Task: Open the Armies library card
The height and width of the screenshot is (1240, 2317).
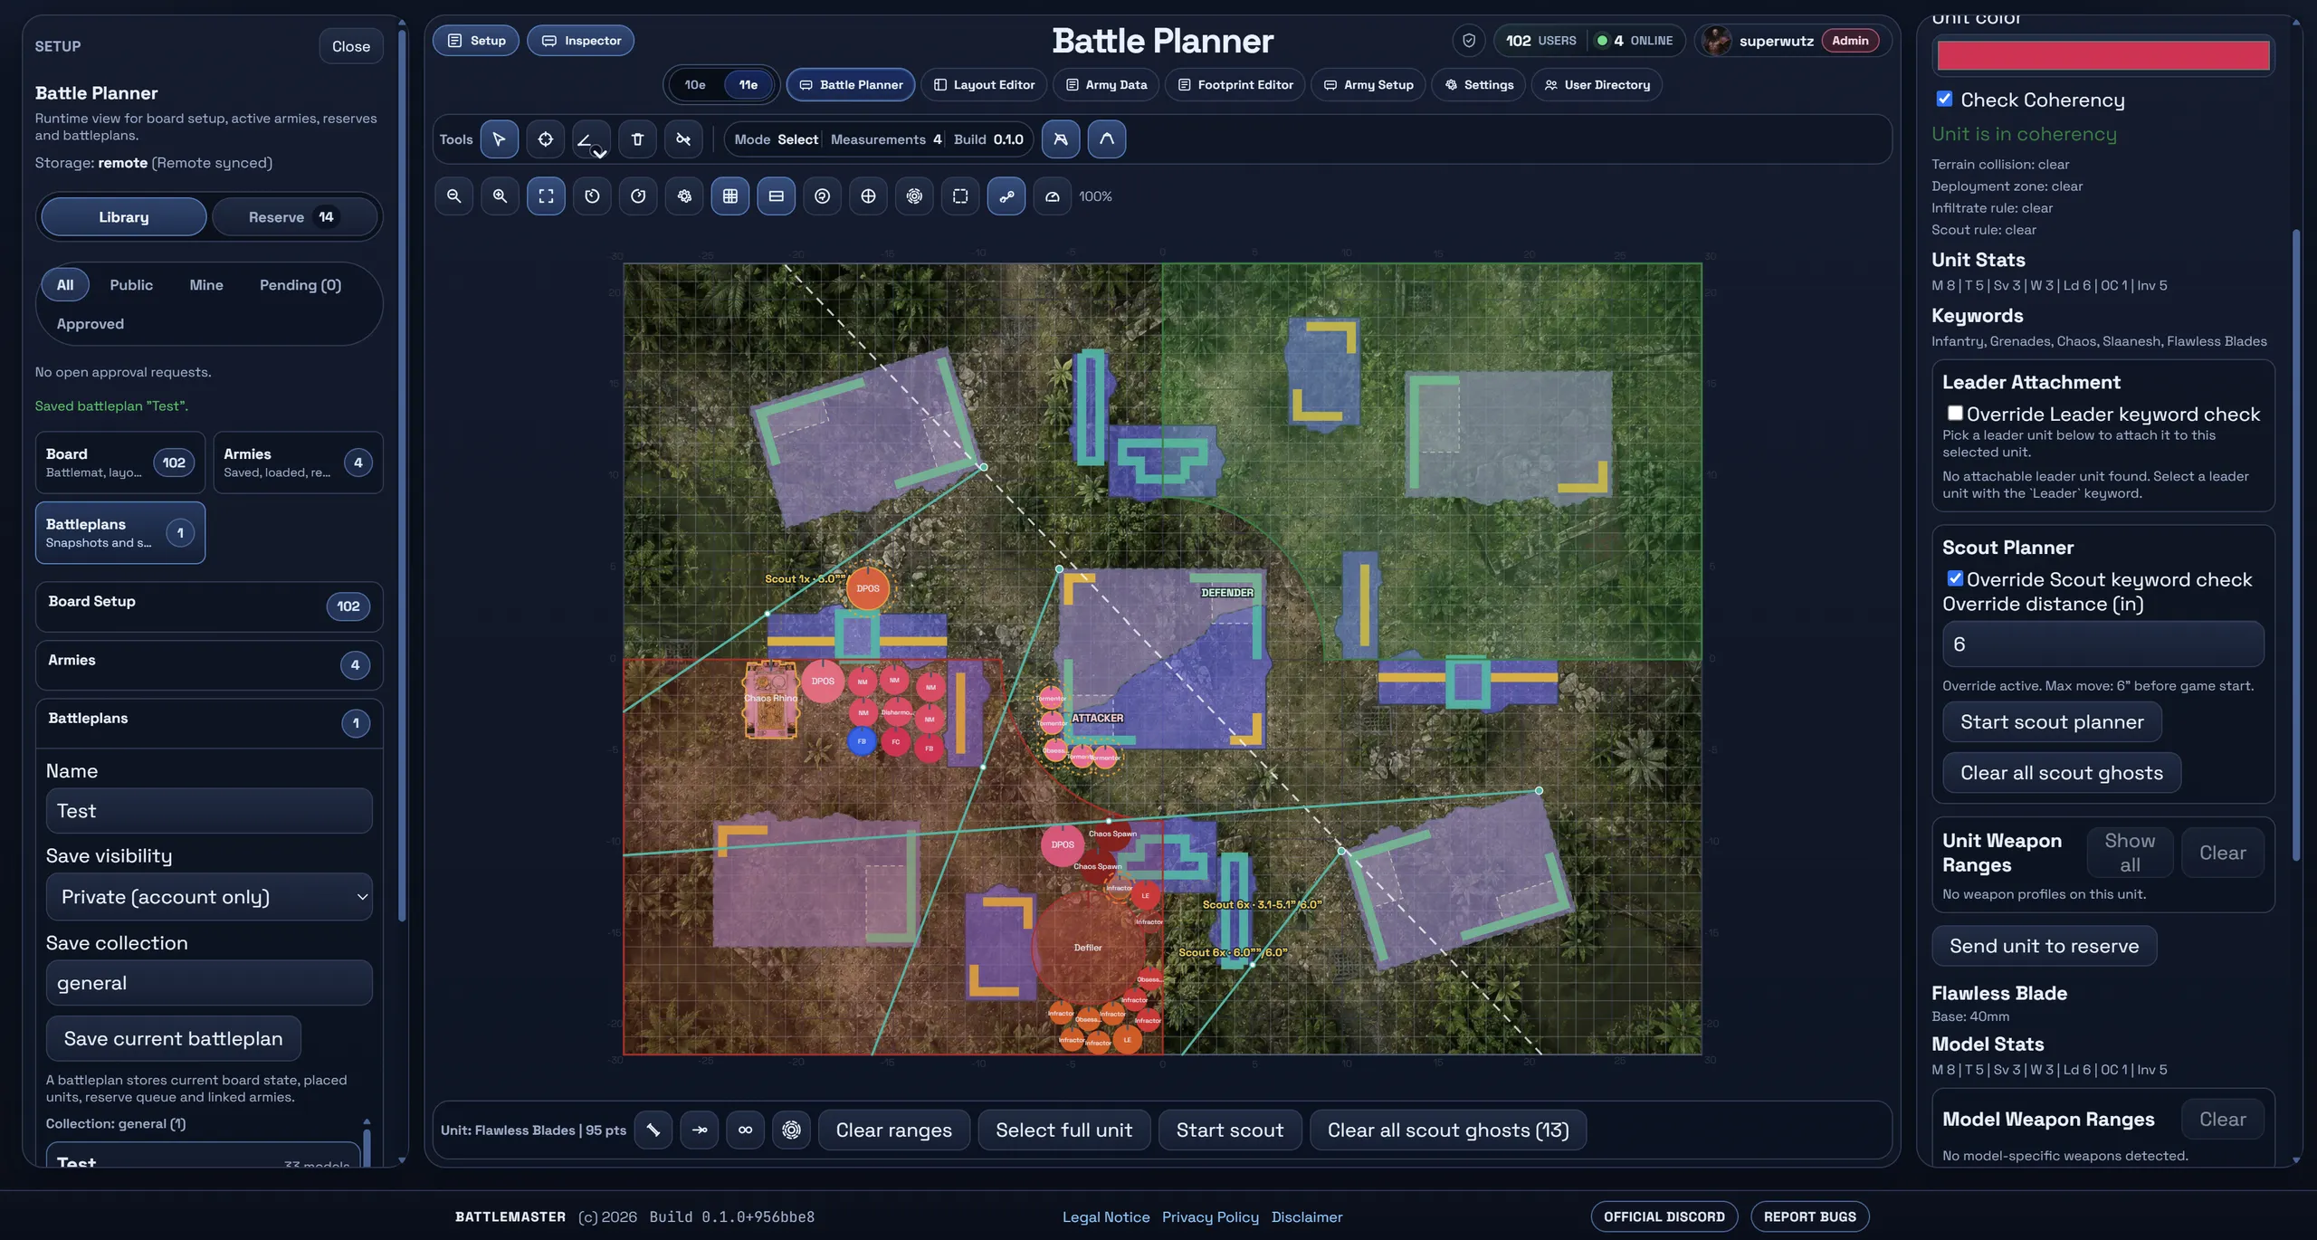Action: coord(298,463)
